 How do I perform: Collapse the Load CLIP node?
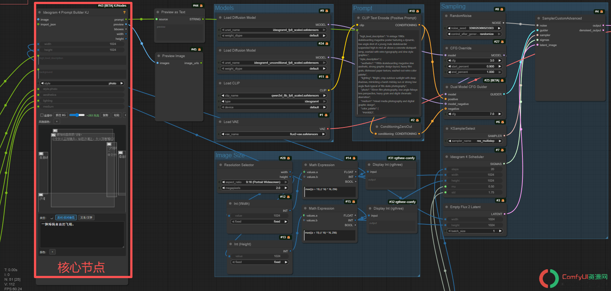(x=220, y=83)
